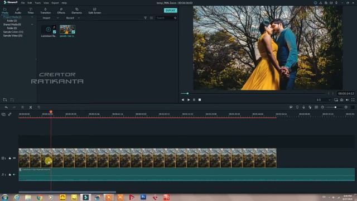Open the Audio tab
This screenshot has height=201, width=357.
pyautogui.click(x=18, y=11)
